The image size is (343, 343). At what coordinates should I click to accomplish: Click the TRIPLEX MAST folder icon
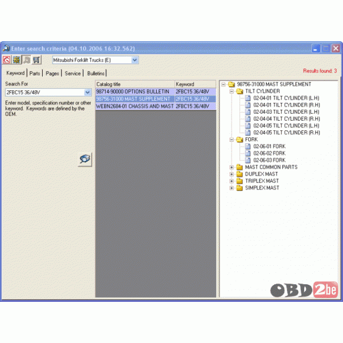pos(240,181)
